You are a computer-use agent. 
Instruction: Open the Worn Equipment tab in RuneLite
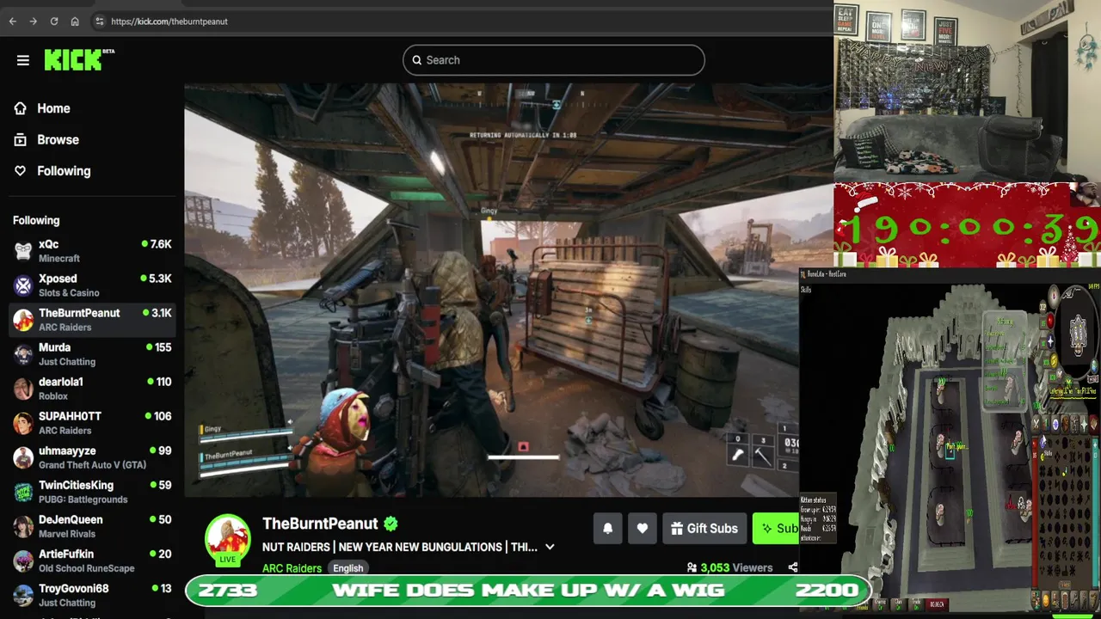point(1074,425)
